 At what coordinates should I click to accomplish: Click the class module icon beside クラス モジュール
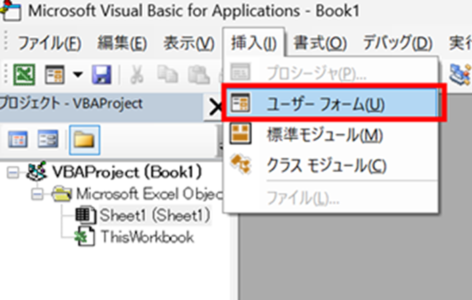pos(241,164)
